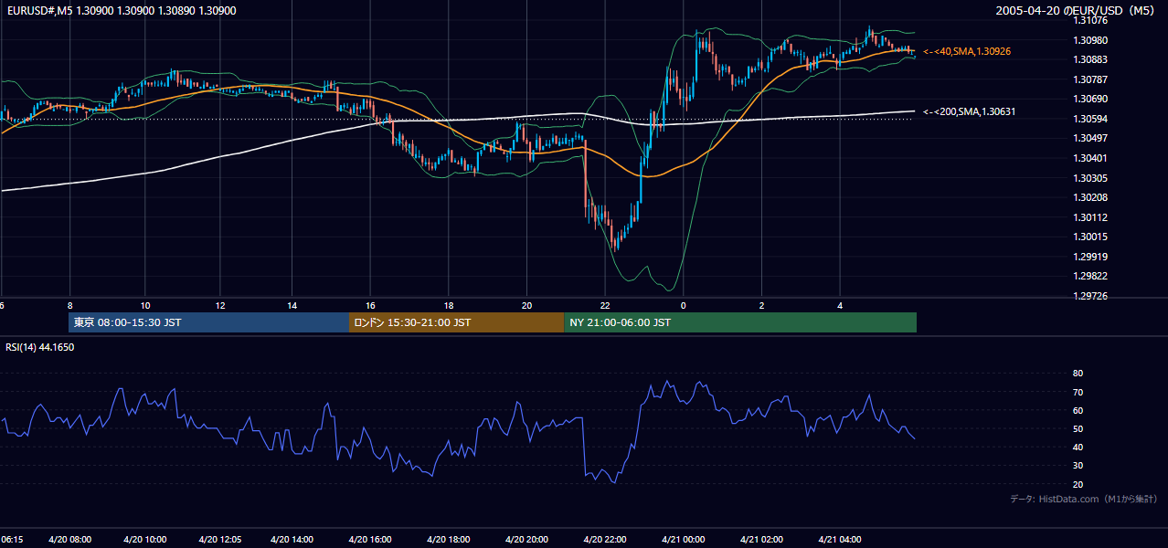Click hour label 18 under price chart
Screen dimensions: 1168x548
(449, 305)
